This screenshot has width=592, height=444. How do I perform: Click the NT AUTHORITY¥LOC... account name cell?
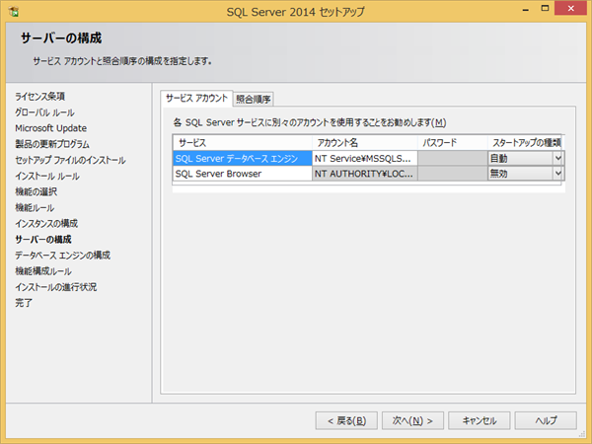tap(365, 174)
